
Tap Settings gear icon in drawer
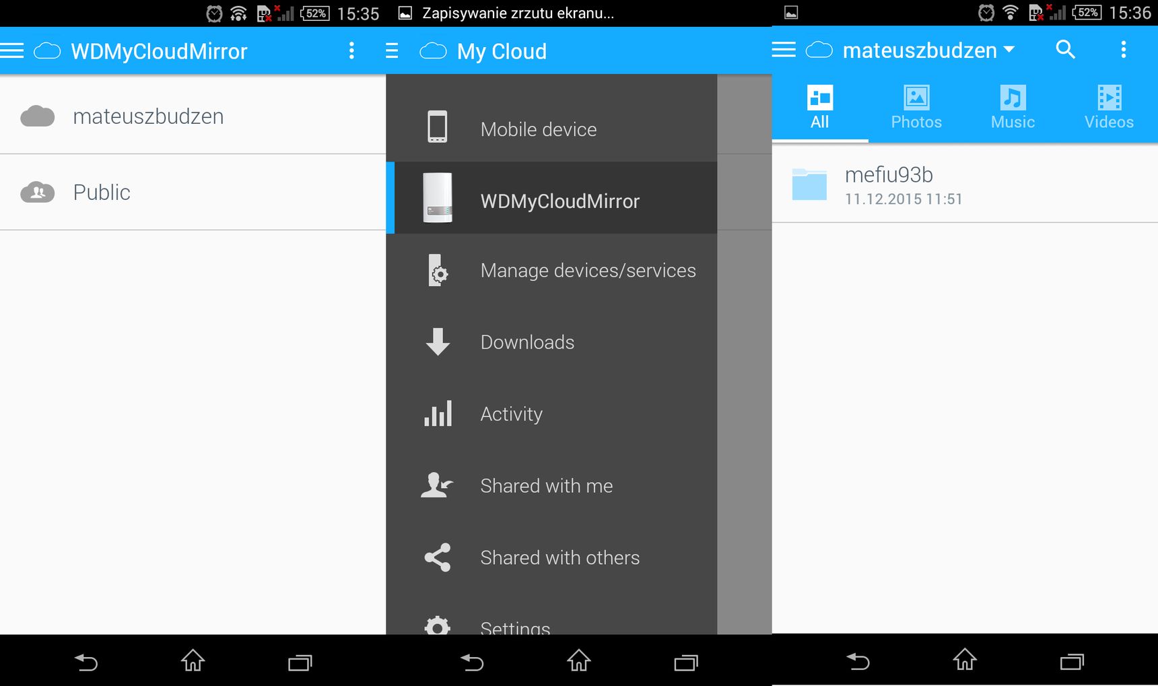438,625
